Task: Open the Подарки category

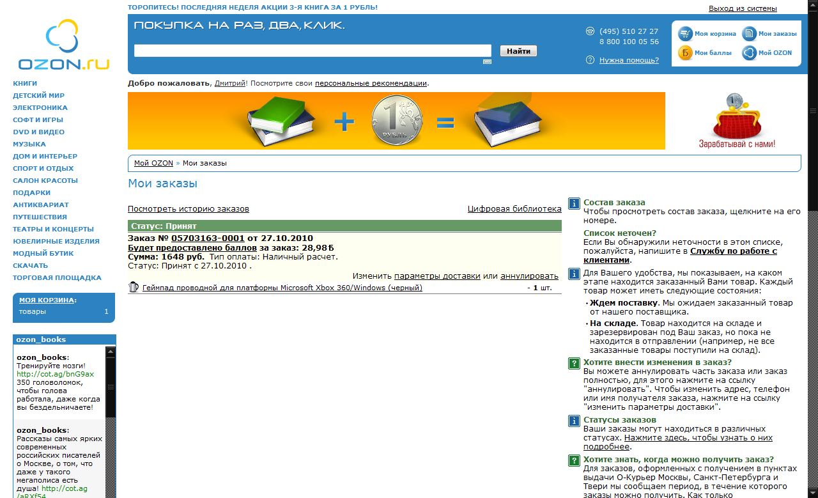Action: 31,192
